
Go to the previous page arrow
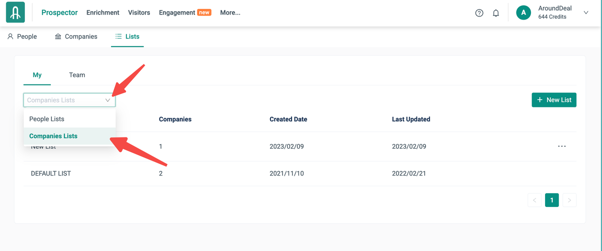(x=534, y=200)
